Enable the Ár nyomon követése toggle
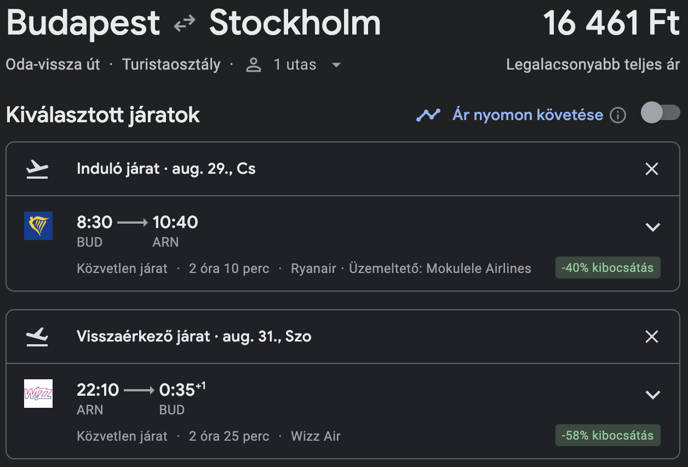 tap(660, 113)
